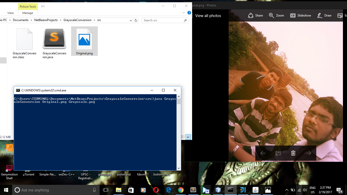Viewport: 347px width, 195px height.
Task: Switch to the Photos app taskbar icon
Action: pos(268,190)
